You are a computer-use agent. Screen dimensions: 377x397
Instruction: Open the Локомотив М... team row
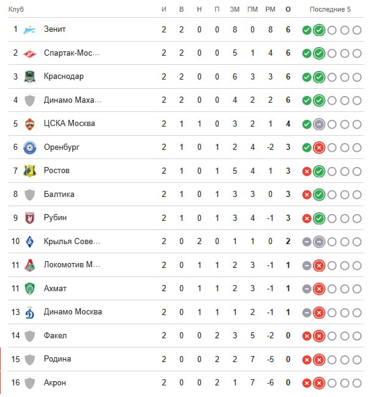(x=186, y=265)
